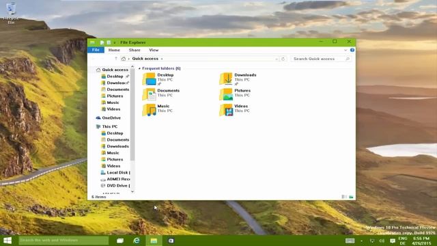Open the clock showing 6:56 PM
The width and height of the screenshot is (437, 246).
[x=421, y=241]
